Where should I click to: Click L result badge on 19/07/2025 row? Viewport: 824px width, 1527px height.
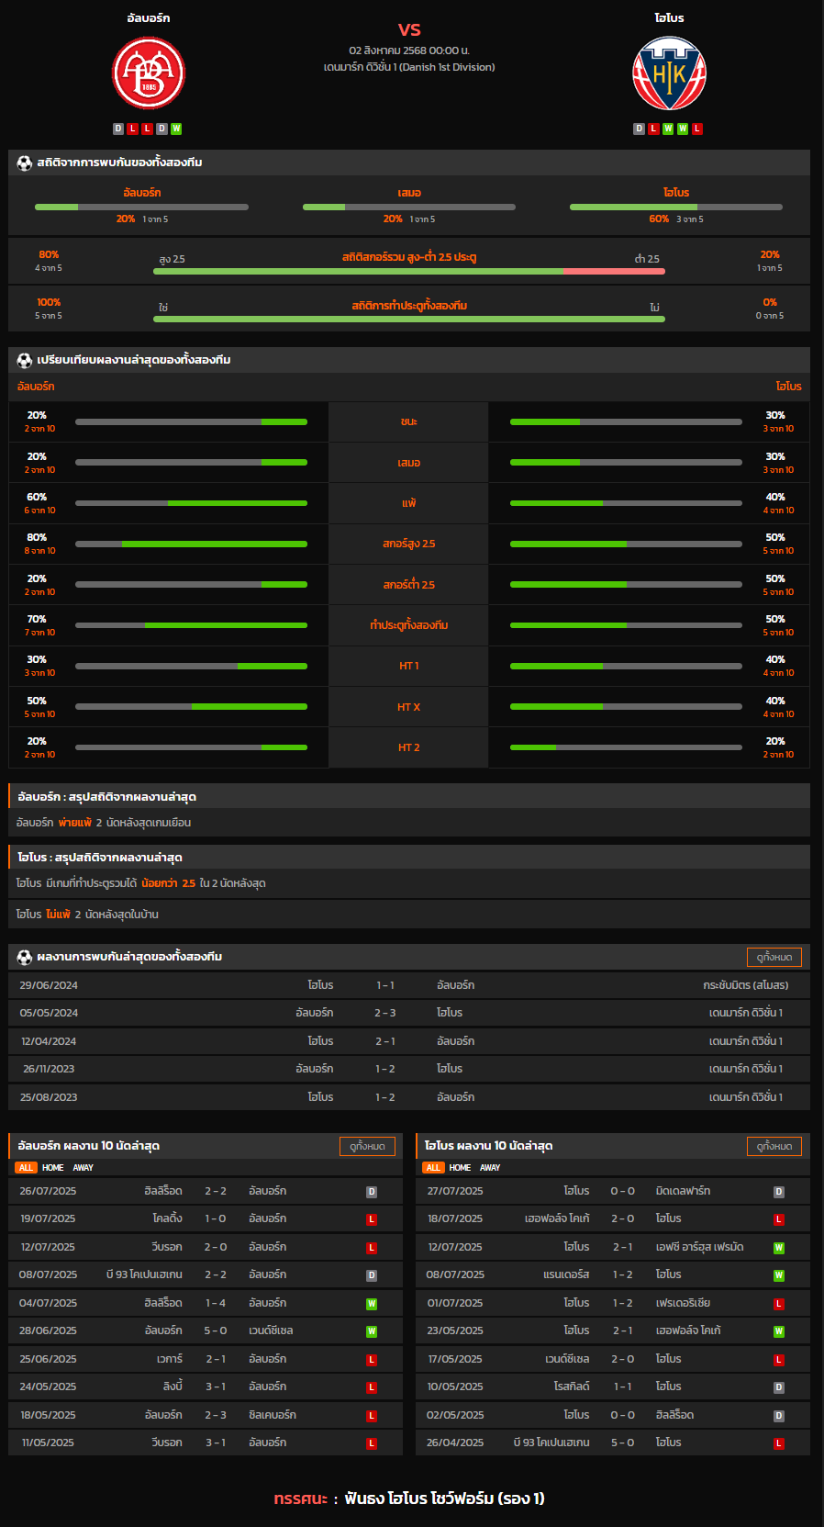372,1219
